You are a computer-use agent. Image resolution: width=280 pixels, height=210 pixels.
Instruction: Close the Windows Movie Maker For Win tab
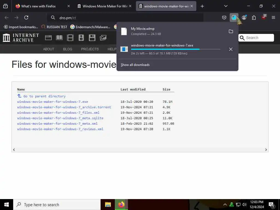(130, 6)
